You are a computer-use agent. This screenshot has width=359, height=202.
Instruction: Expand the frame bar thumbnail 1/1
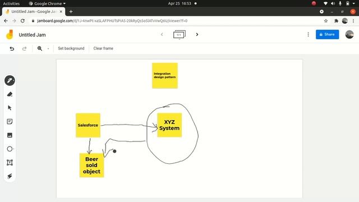coord(179,35)
